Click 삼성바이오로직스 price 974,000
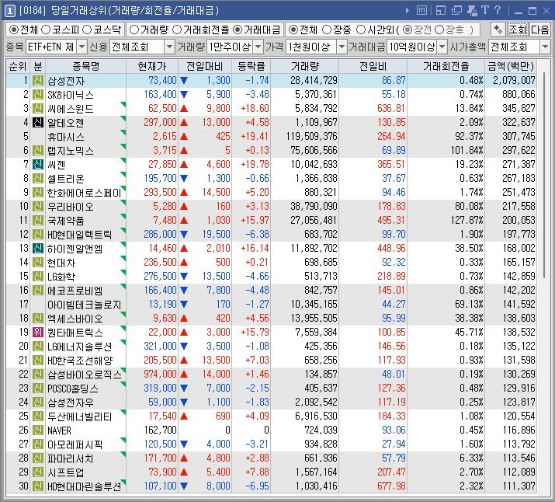Screen dimensions: 555x502 [x=160, y=374]
